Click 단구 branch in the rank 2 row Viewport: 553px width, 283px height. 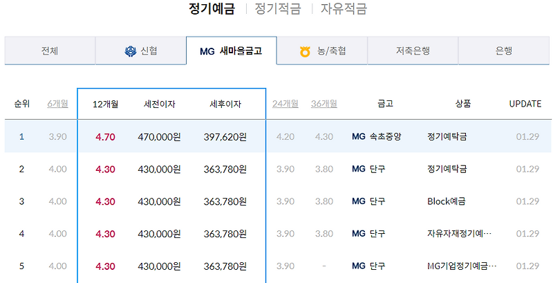click(377, 169)
